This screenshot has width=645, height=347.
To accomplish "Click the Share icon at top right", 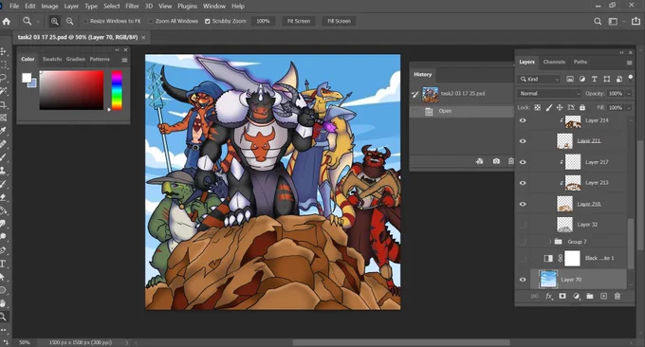I will click(x=636, y=21).
